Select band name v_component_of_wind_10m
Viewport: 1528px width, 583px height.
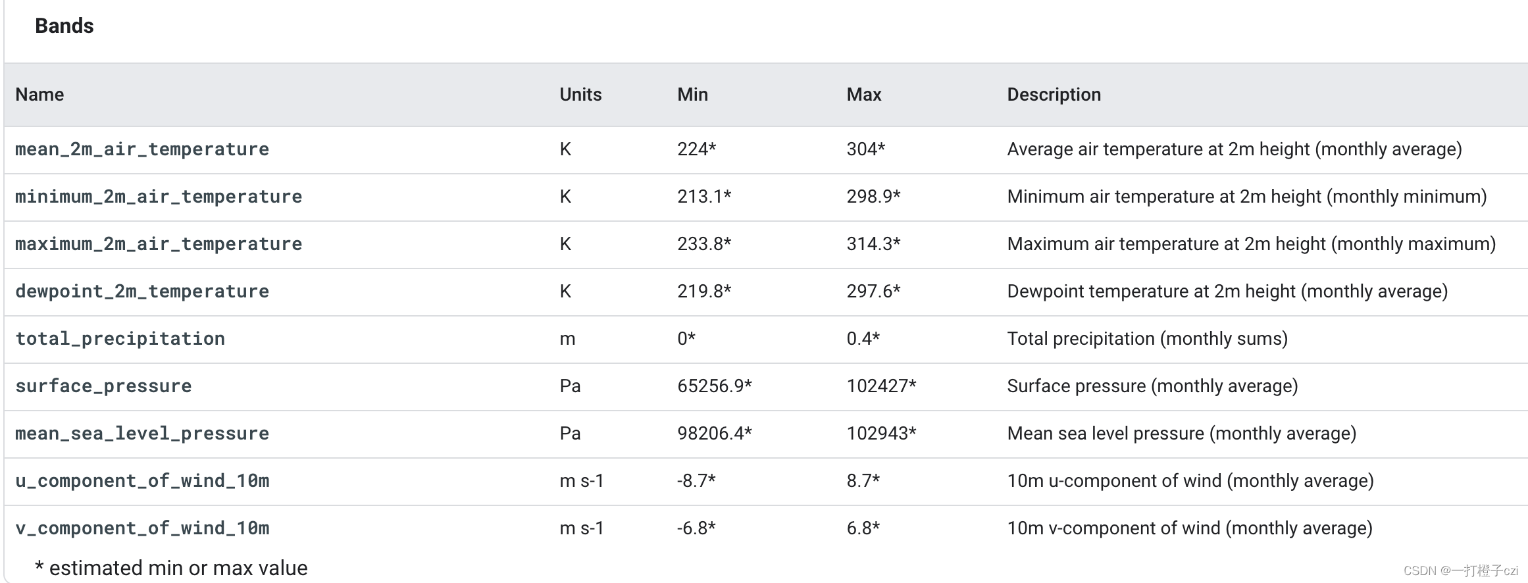[x=142, y=528]
